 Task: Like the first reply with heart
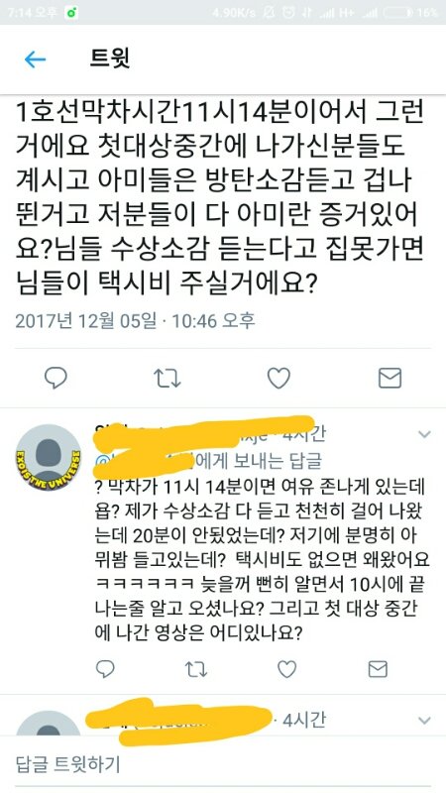286,669
